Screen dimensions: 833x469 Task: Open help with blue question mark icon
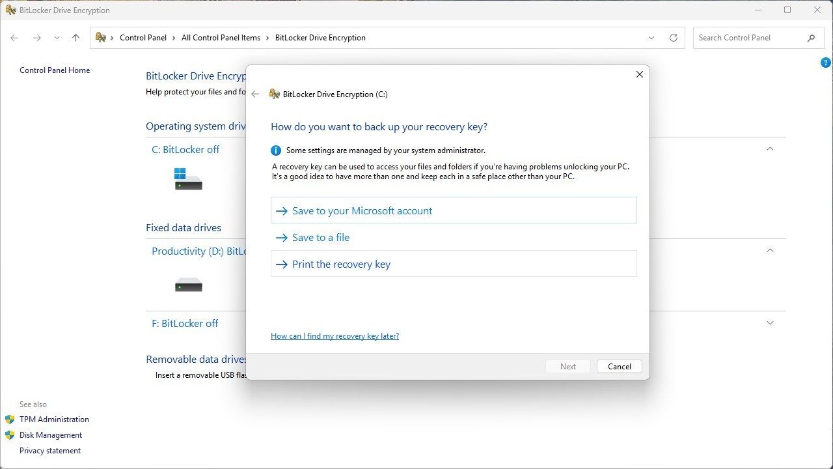[x=826, y=63]
